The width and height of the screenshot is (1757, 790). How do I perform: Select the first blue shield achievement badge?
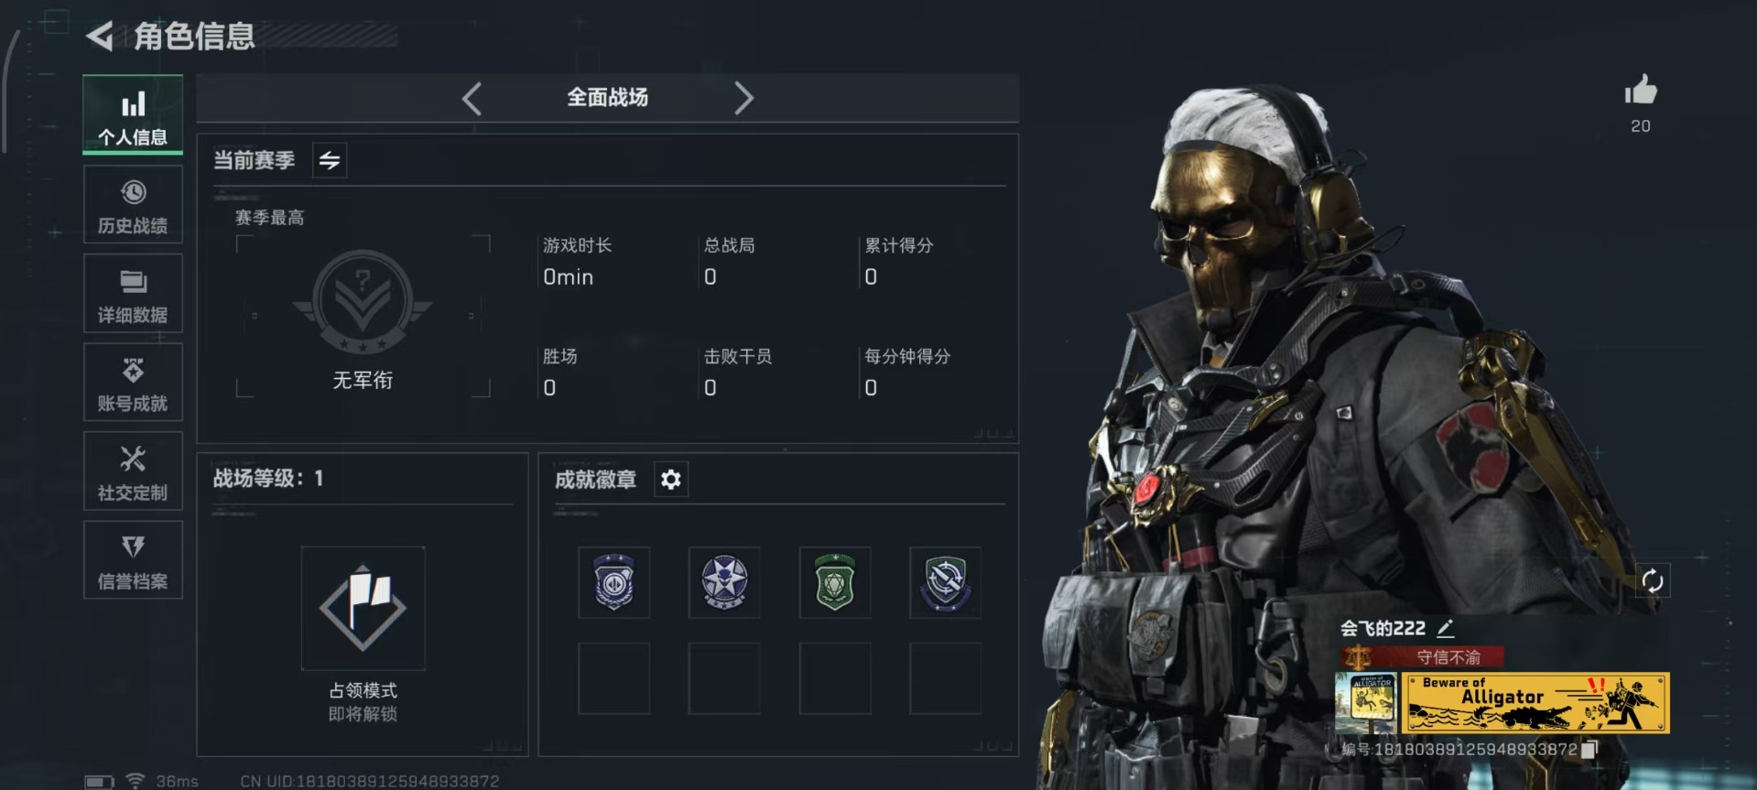pyautogui.click(x=613, y=582)
